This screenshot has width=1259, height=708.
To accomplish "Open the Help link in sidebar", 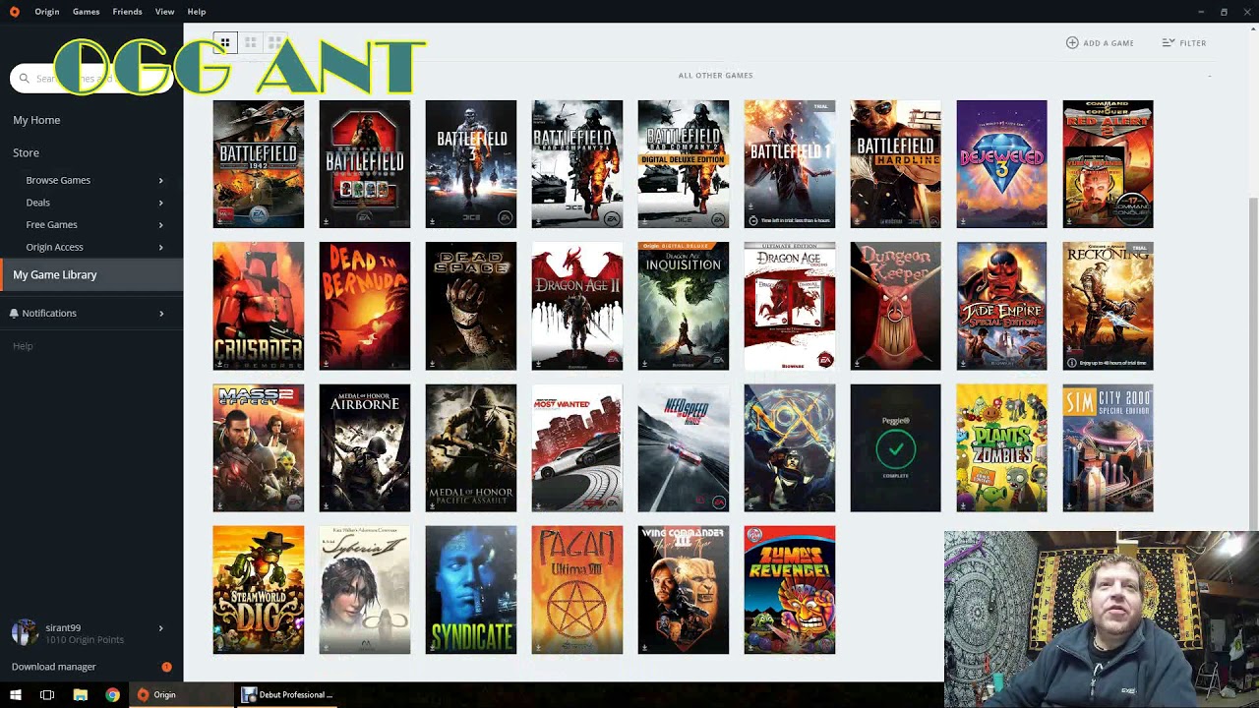I will (x=23, y=346).
